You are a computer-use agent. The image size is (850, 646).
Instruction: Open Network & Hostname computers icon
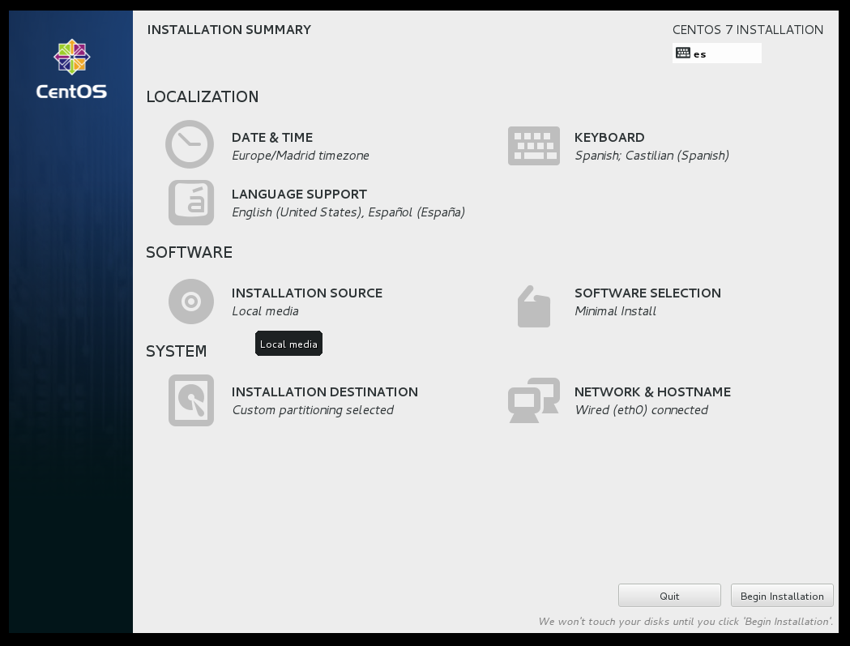click(x=533, y=400)
